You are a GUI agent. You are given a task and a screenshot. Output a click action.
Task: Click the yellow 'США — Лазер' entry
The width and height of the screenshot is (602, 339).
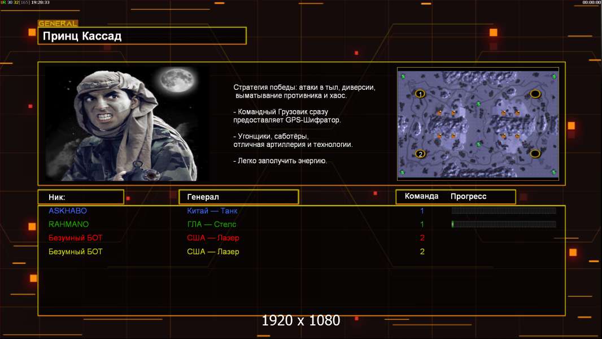tap(213, 251)
